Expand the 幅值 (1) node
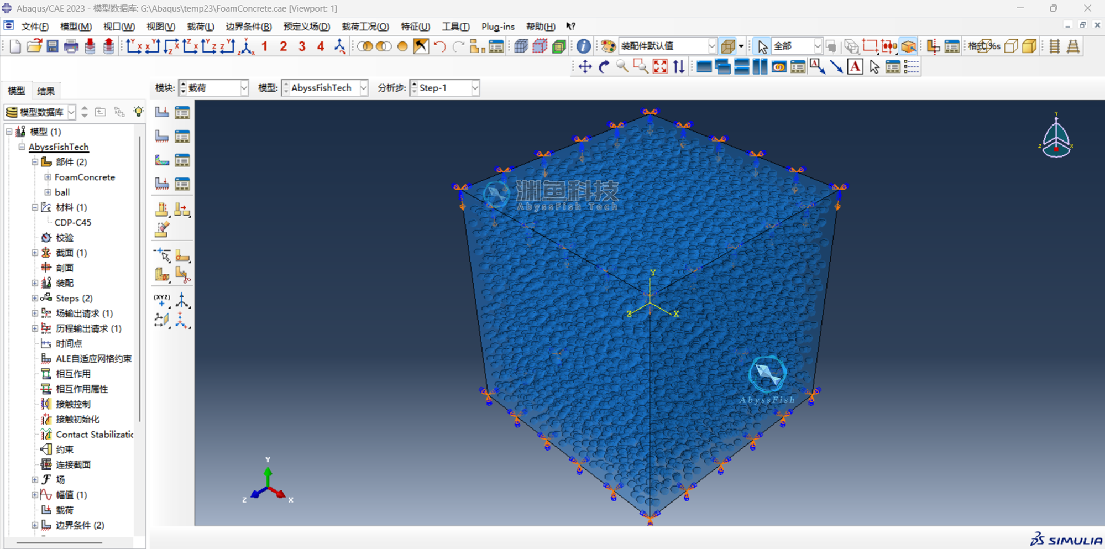 pyautogui.click(x=35, y=495)
